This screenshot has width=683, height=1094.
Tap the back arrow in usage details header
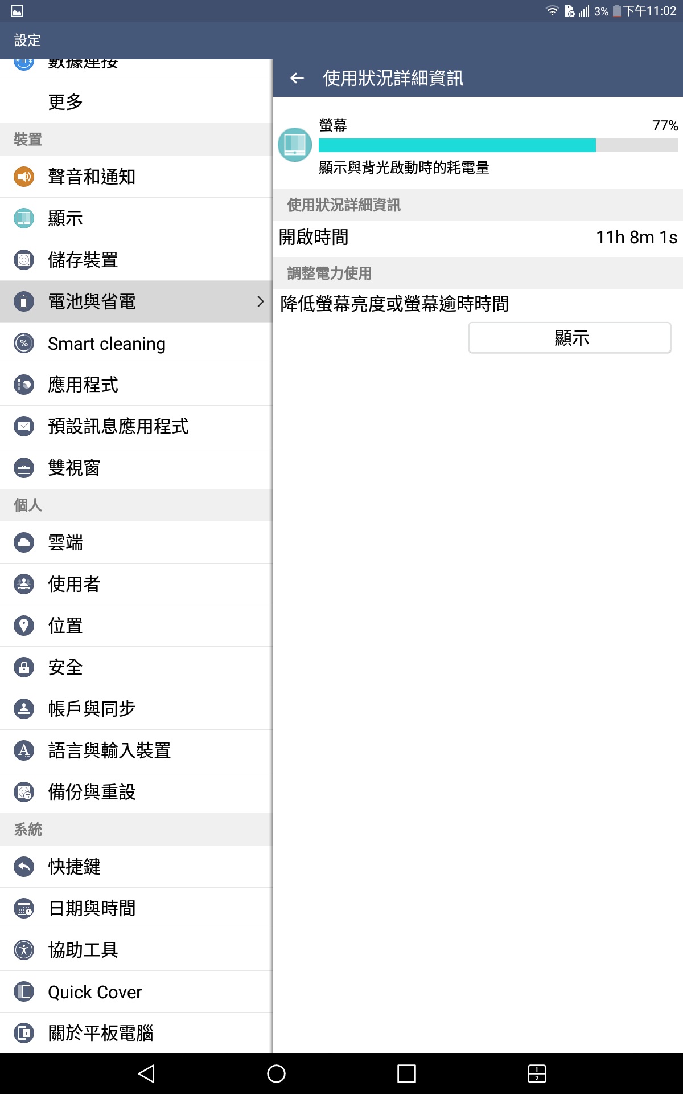point(297,78)
